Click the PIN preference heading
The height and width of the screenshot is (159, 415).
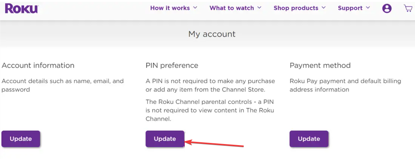(172, 66)
